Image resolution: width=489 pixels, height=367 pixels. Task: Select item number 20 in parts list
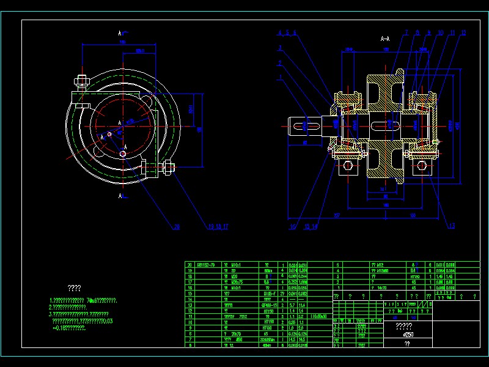click(189, 265)
